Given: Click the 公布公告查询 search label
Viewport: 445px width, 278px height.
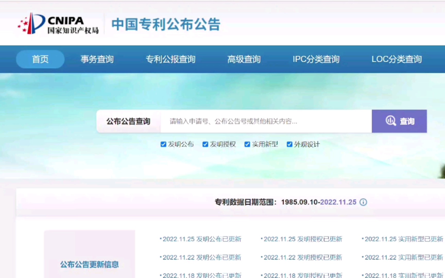Looking at the screenshot, I should [x=128, y=121].
